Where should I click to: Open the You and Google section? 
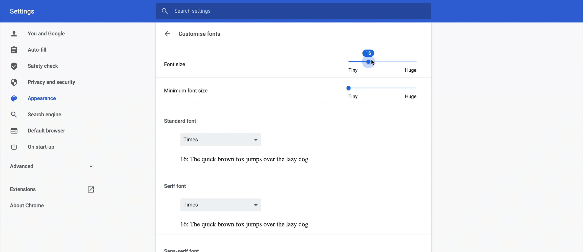pos(46,34)
